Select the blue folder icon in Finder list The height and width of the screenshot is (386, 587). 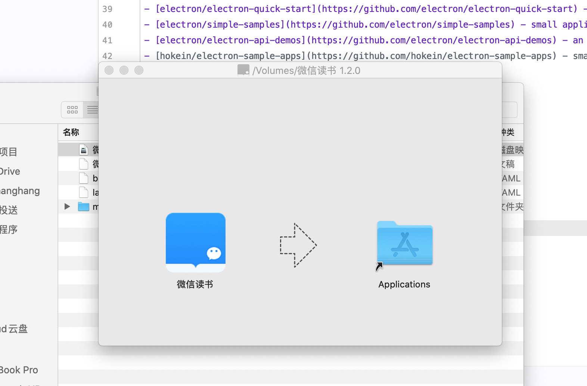point(84,206)
